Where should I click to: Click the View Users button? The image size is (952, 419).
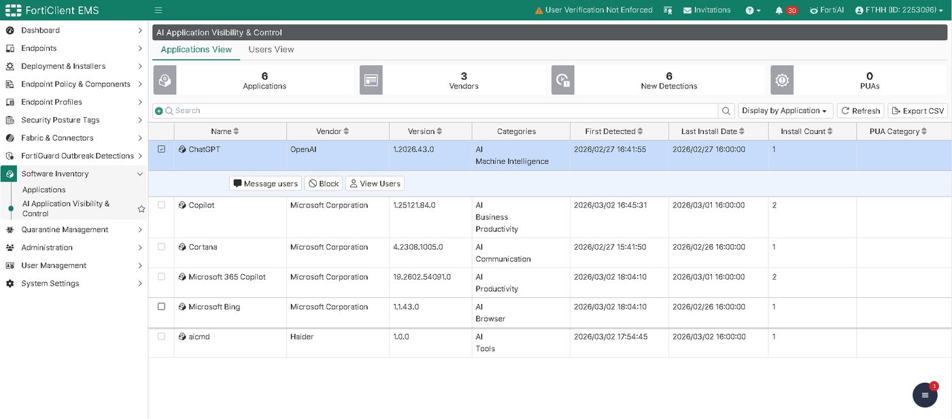[x=375, y=184]
